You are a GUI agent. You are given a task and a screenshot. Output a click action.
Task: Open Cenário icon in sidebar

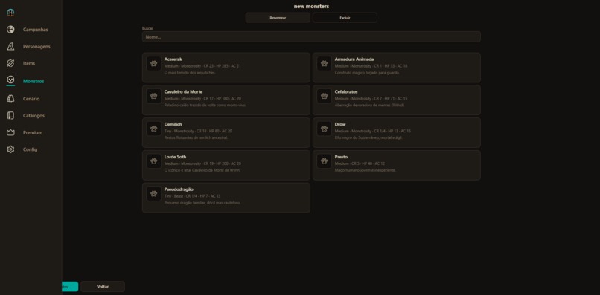click(10, 99)
